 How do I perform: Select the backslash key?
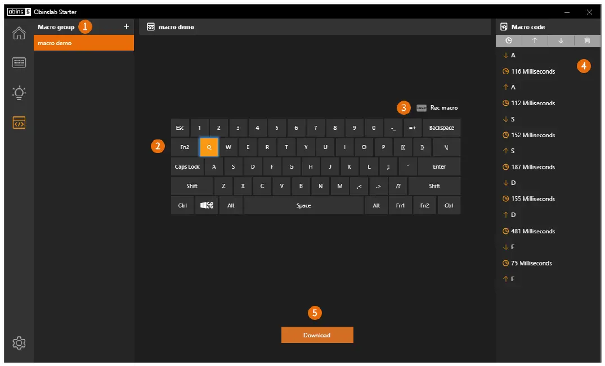(x=446, y=147)
